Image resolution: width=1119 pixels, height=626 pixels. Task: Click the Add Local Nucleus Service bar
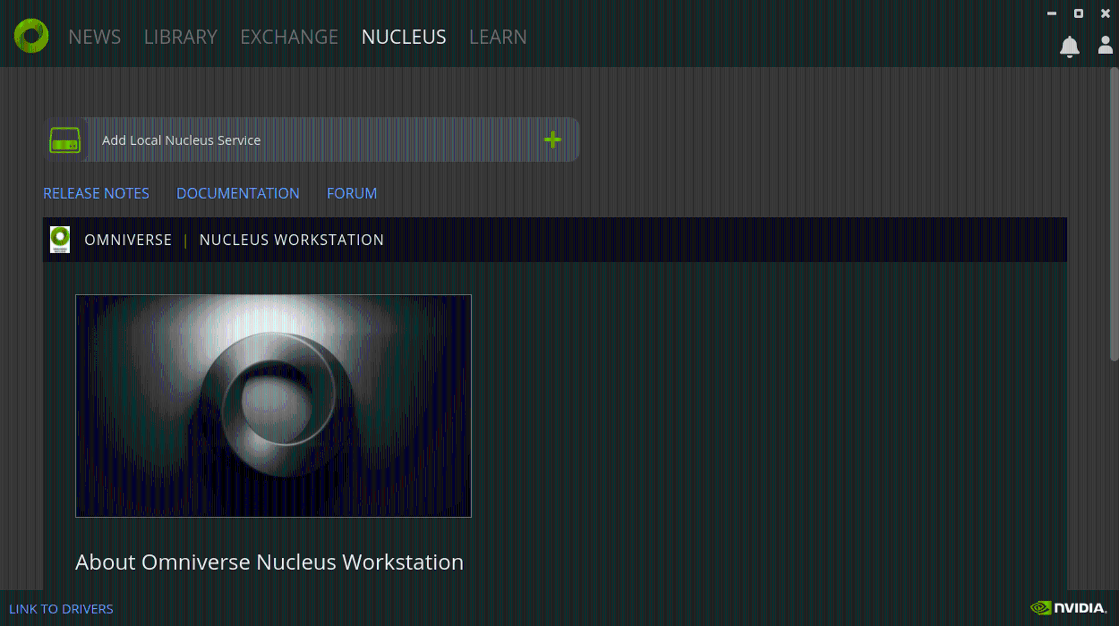[311, 140]
